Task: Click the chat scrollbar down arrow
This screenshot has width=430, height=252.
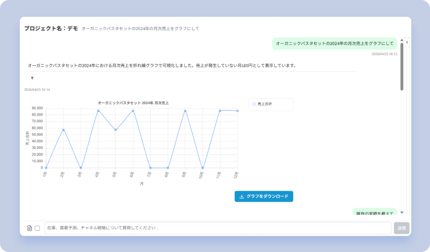Action: point(402,213)
